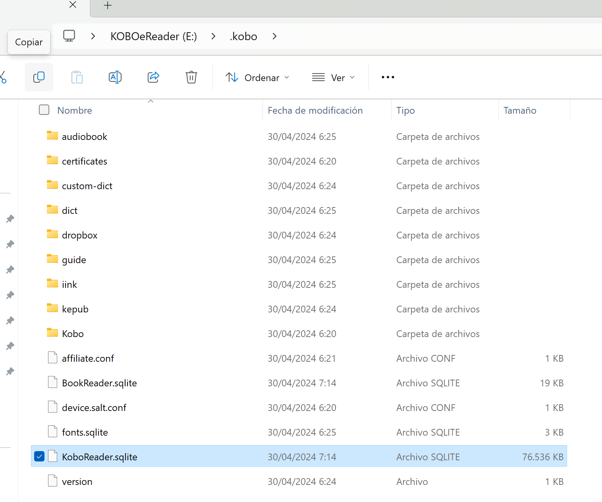Click the dropbox folder icon
This screenshot has width=602, height=502.
point(52,235)
